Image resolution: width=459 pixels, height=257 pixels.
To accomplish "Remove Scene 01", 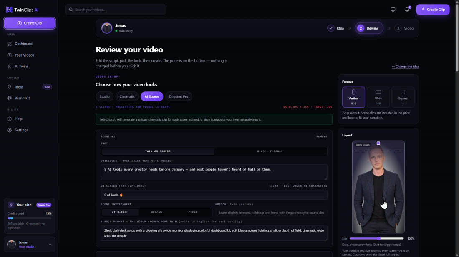I will tap(322, 136).
